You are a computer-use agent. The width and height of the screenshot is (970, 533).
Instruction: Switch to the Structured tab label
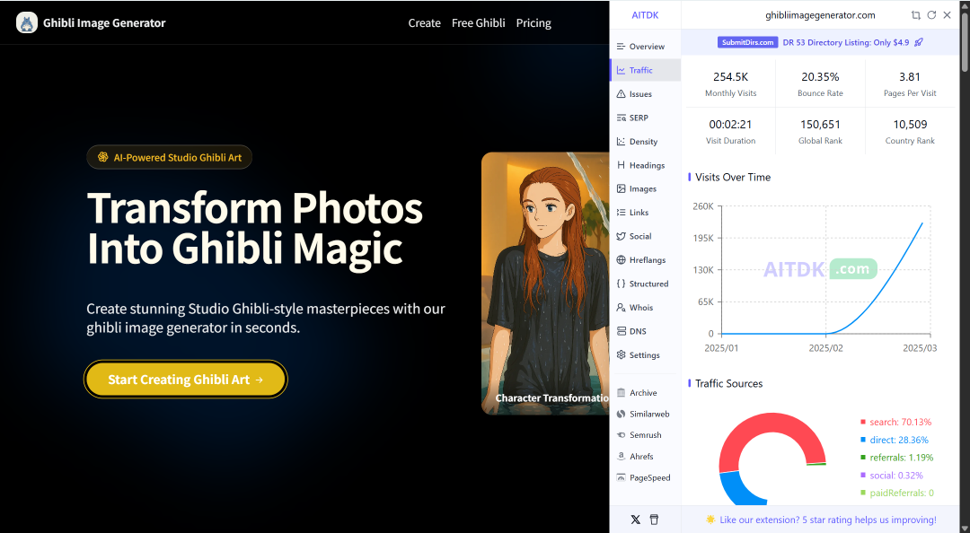pos(649,284)
